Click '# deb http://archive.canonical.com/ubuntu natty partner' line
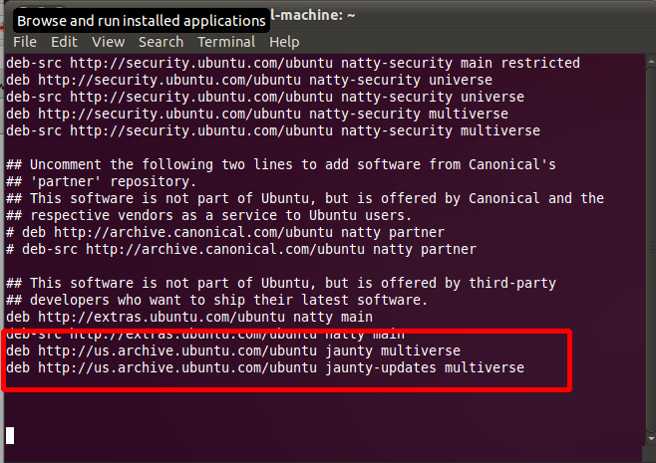 225,232
